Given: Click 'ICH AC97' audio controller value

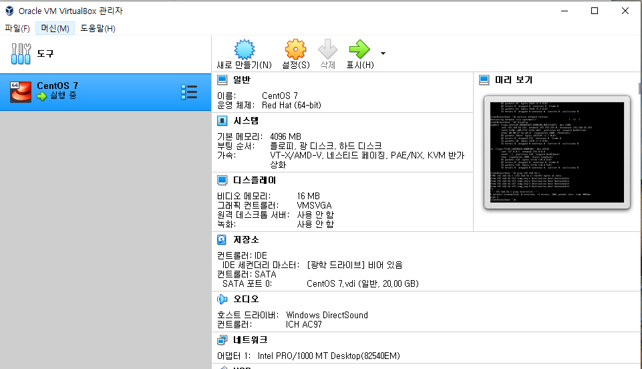Looking at the screenshot, I should pyautogui.click(x=304, y=324).
